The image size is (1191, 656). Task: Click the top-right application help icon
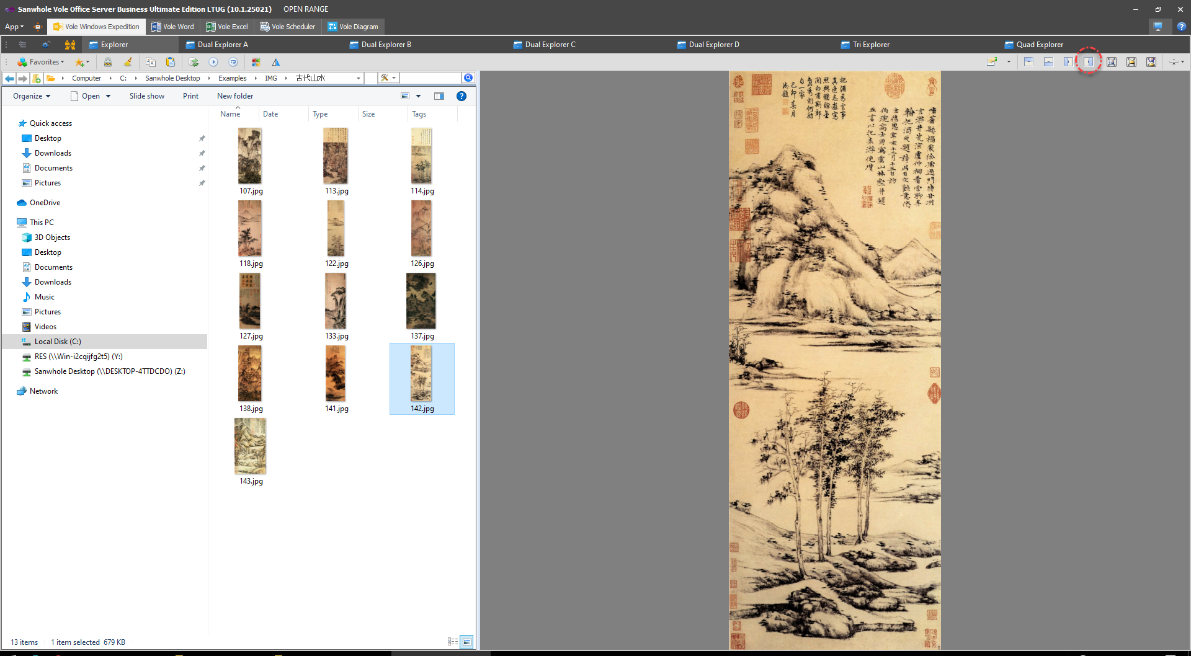(x=1182, y=27)
